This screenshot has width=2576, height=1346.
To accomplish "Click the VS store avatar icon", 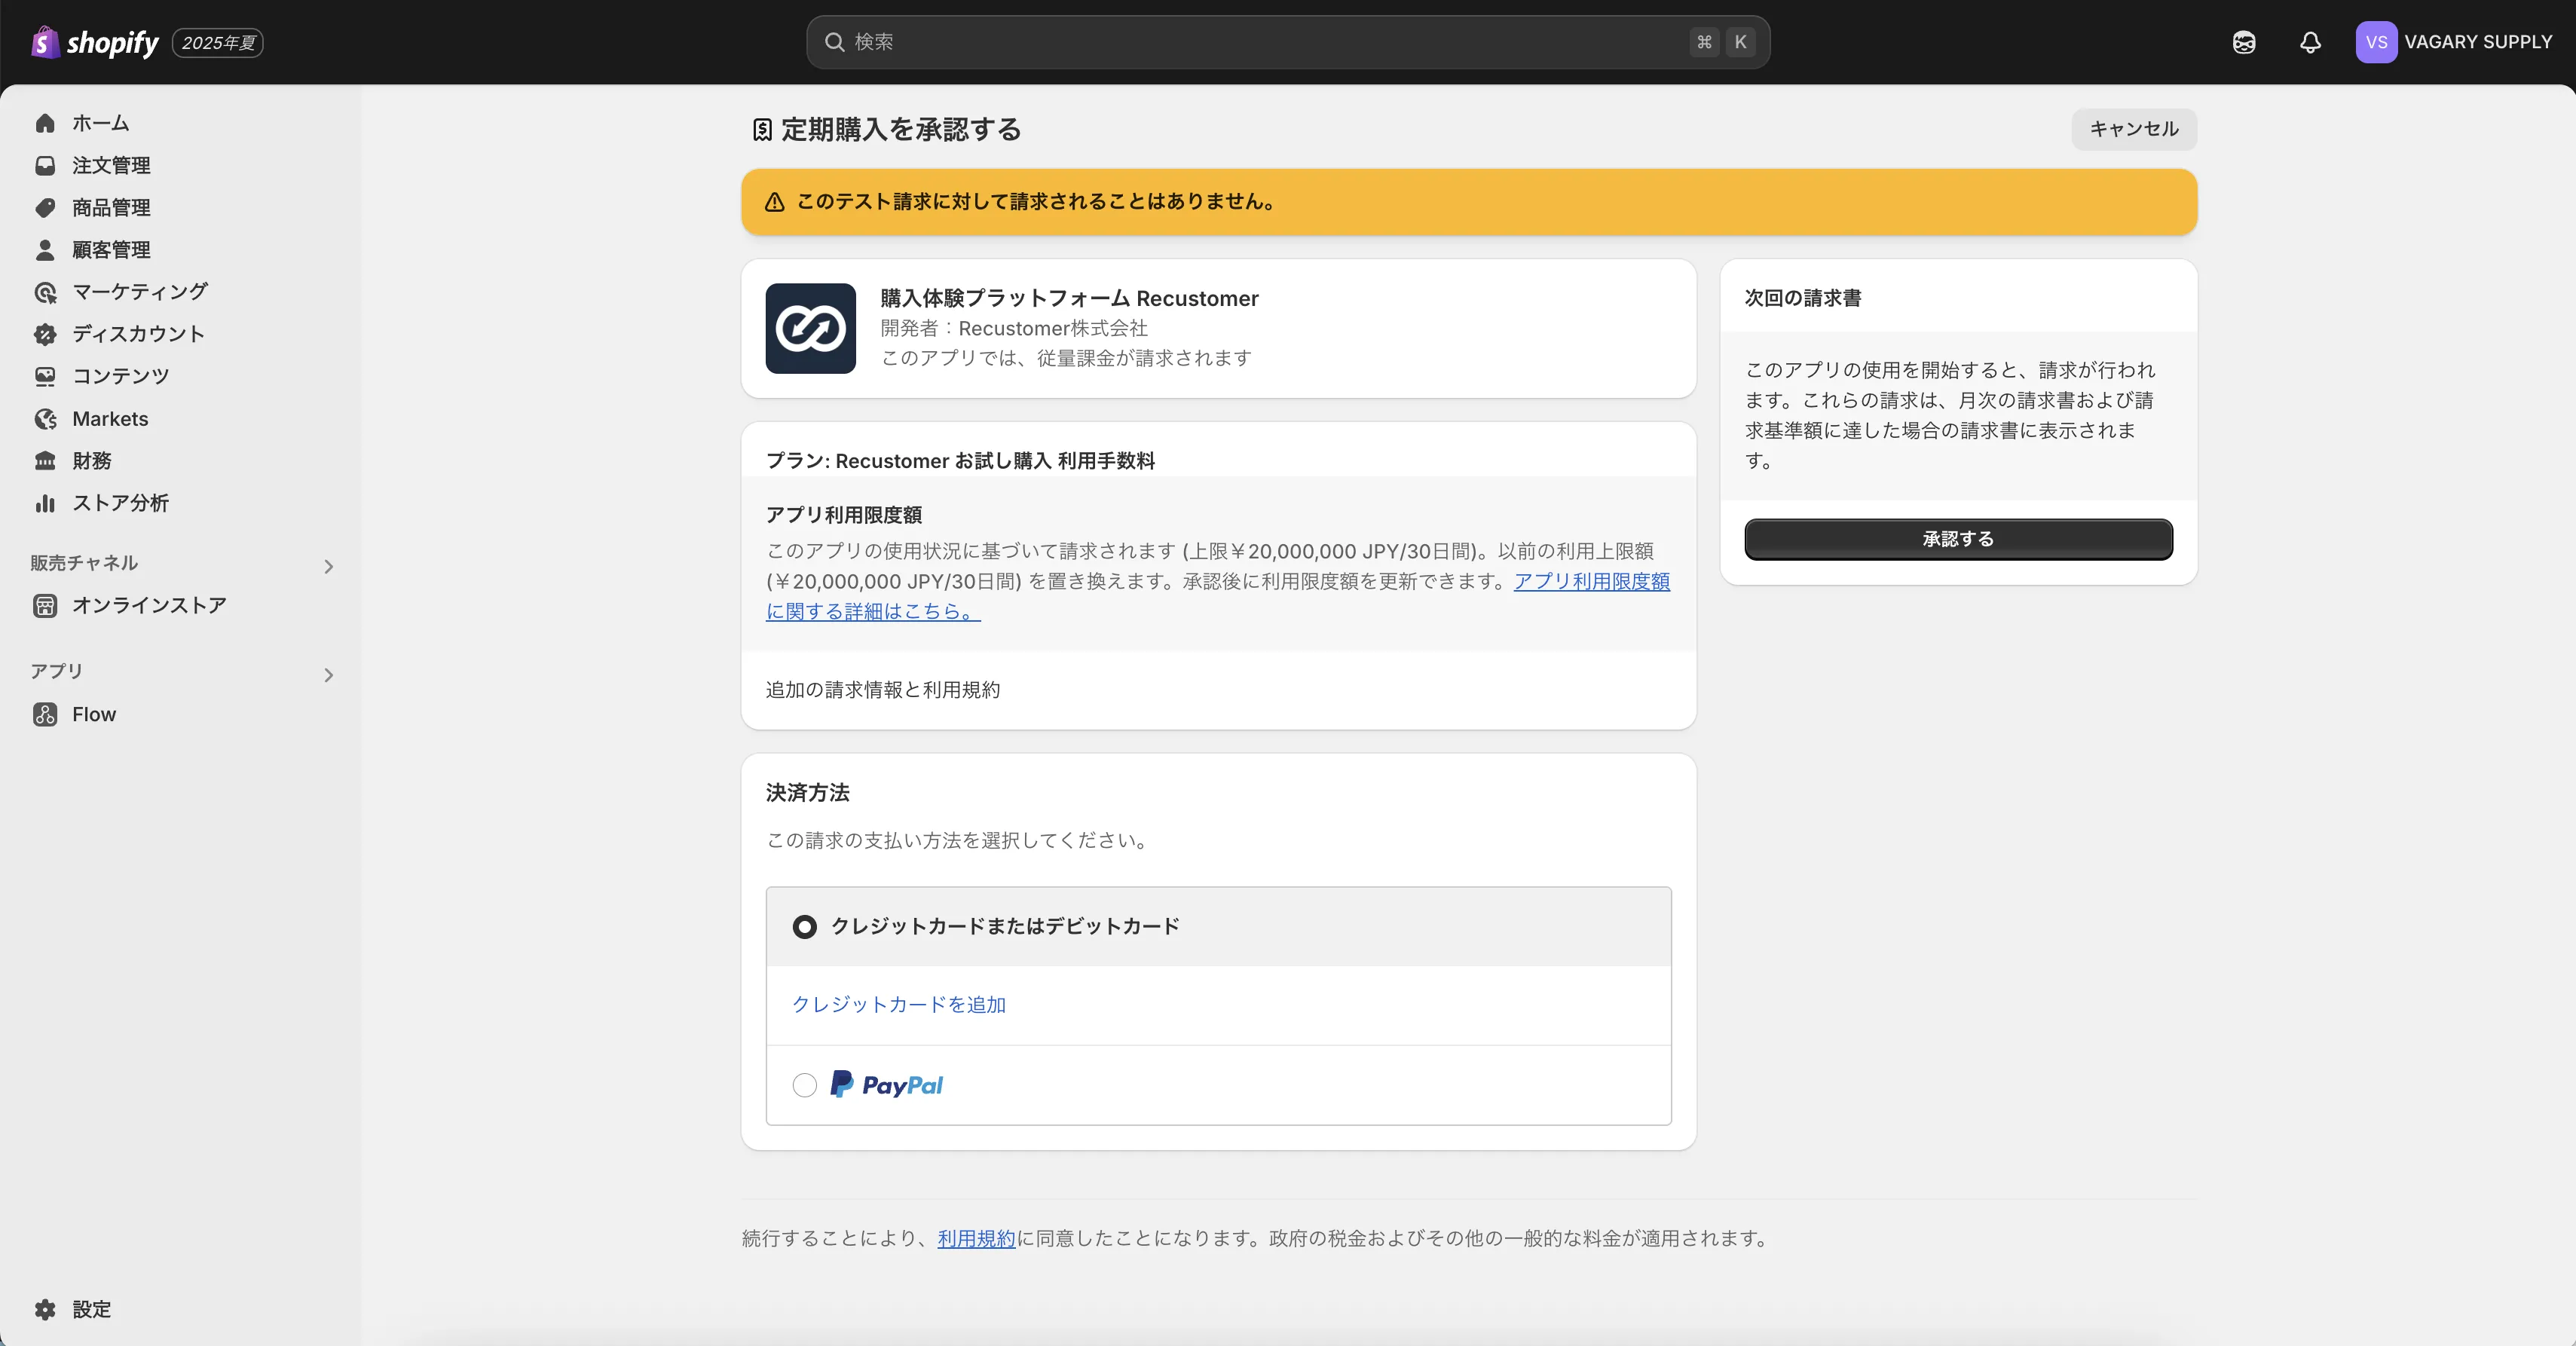I will tap(2376, 42).
